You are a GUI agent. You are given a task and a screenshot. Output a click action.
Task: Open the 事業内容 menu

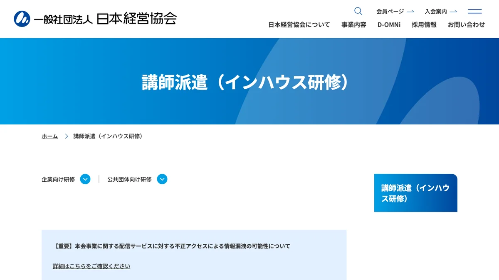(354, 25)
